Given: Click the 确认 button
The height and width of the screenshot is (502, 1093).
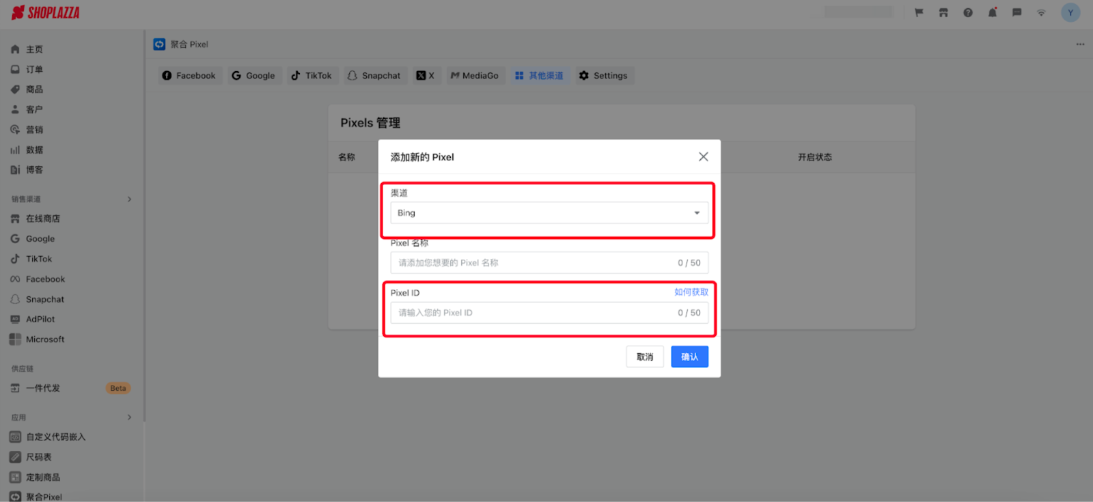Looking at the screenshot, I should (x=689, y=357).
